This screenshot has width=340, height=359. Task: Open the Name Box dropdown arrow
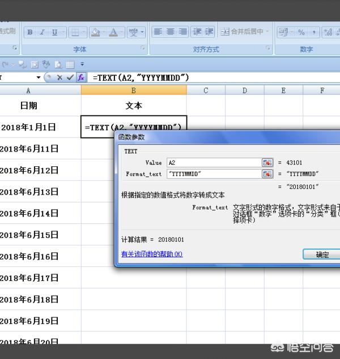tap(39, 77)
